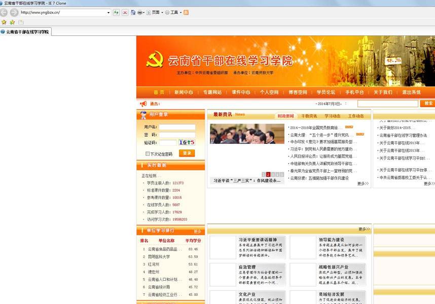The height and width of the screenshot is (304, 435).
Task: Click the browser Forward arrow button
Action: click(14, 13)
